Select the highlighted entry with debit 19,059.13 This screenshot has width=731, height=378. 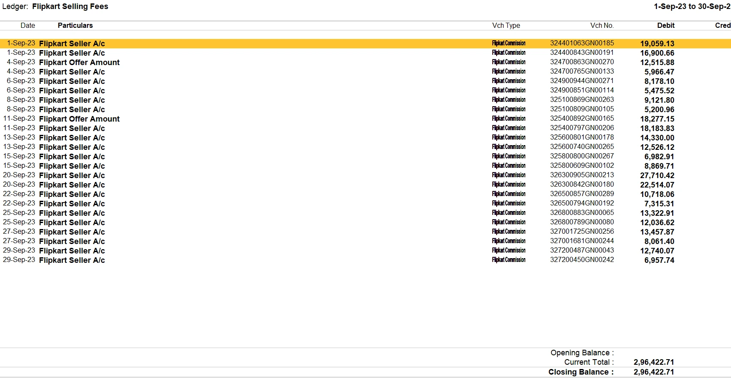[72, 44]
